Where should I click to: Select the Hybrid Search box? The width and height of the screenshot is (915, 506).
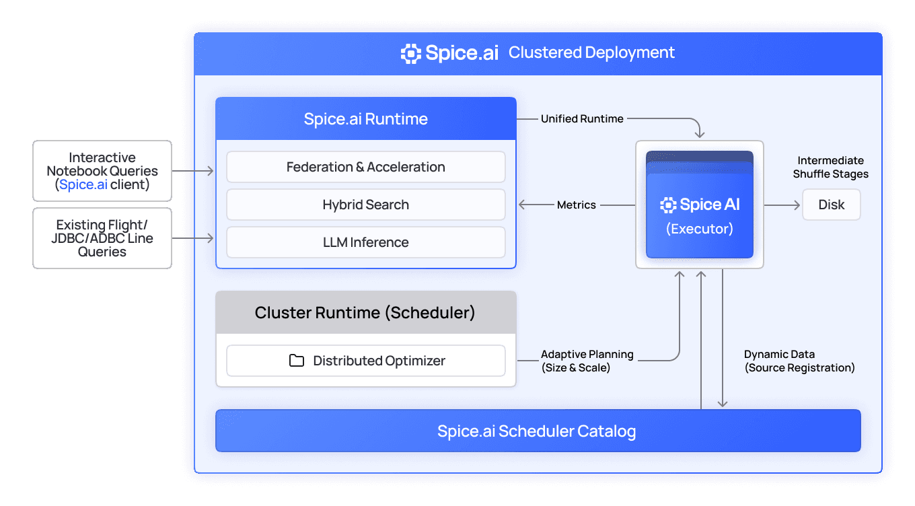tap(365, 205)
